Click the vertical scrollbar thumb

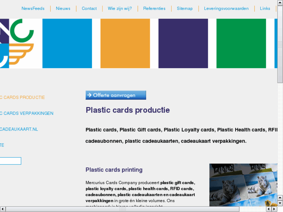coord(280,44)
